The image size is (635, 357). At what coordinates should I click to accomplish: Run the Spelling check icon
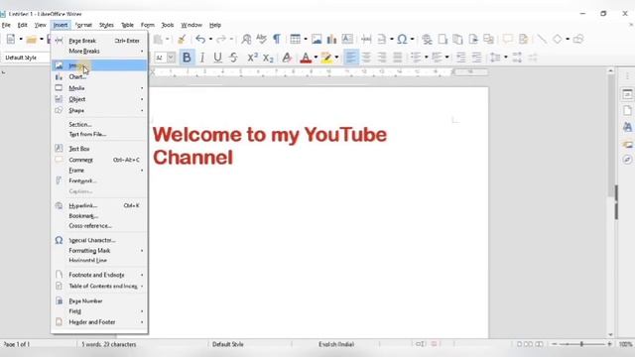point(262,39)
